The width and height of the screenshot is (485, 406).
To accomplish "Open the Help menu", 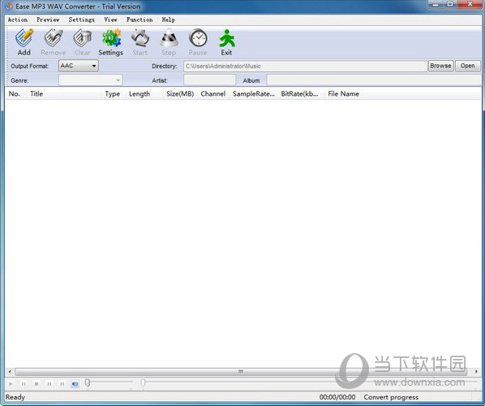I will [x=168, y=19].
